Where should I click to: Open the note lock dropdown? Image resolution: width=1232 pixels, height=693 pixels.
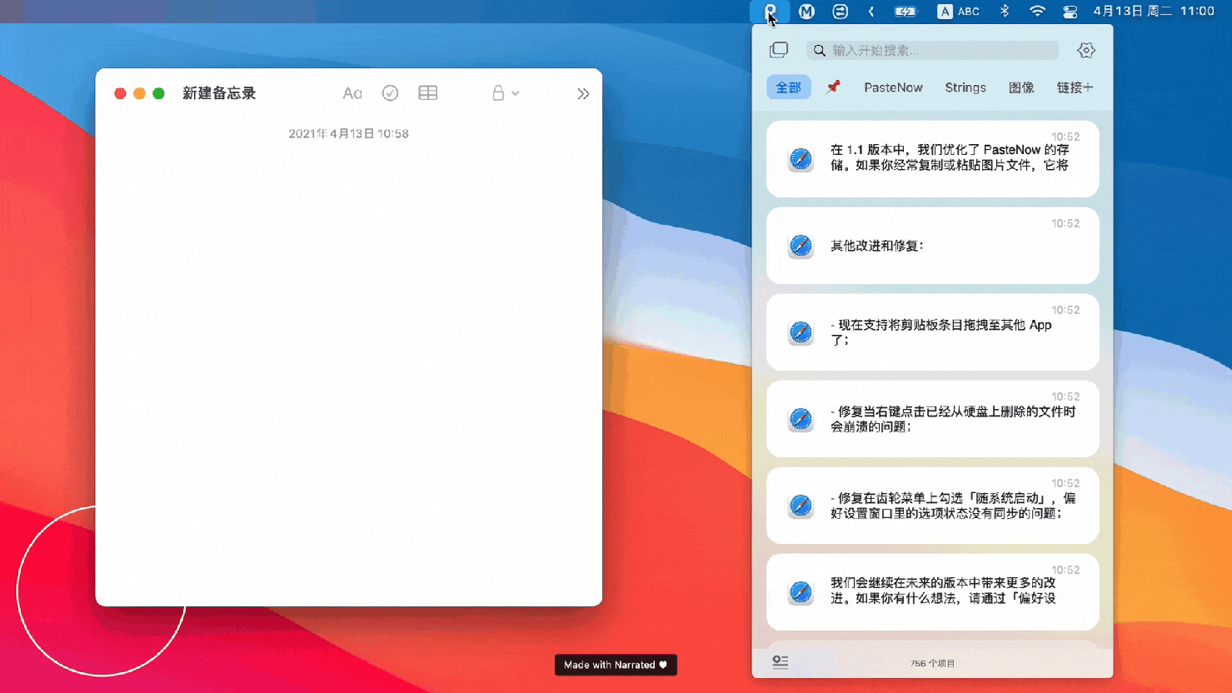505,93
